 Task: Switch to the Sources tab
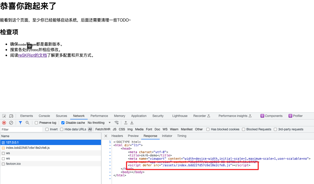61,116
